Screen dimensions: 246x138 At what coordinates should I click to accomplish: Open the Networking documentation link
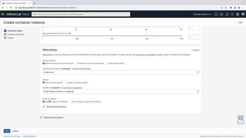point(47,55)
